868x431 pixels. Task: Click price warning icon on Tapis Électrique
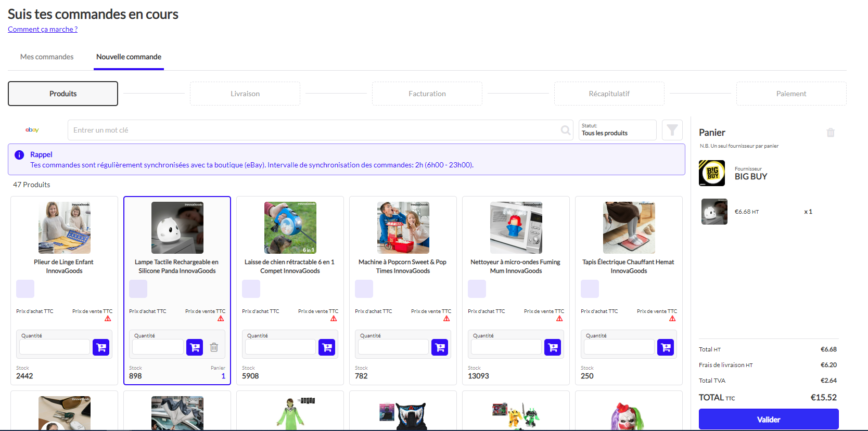click(x=672, y=319)
